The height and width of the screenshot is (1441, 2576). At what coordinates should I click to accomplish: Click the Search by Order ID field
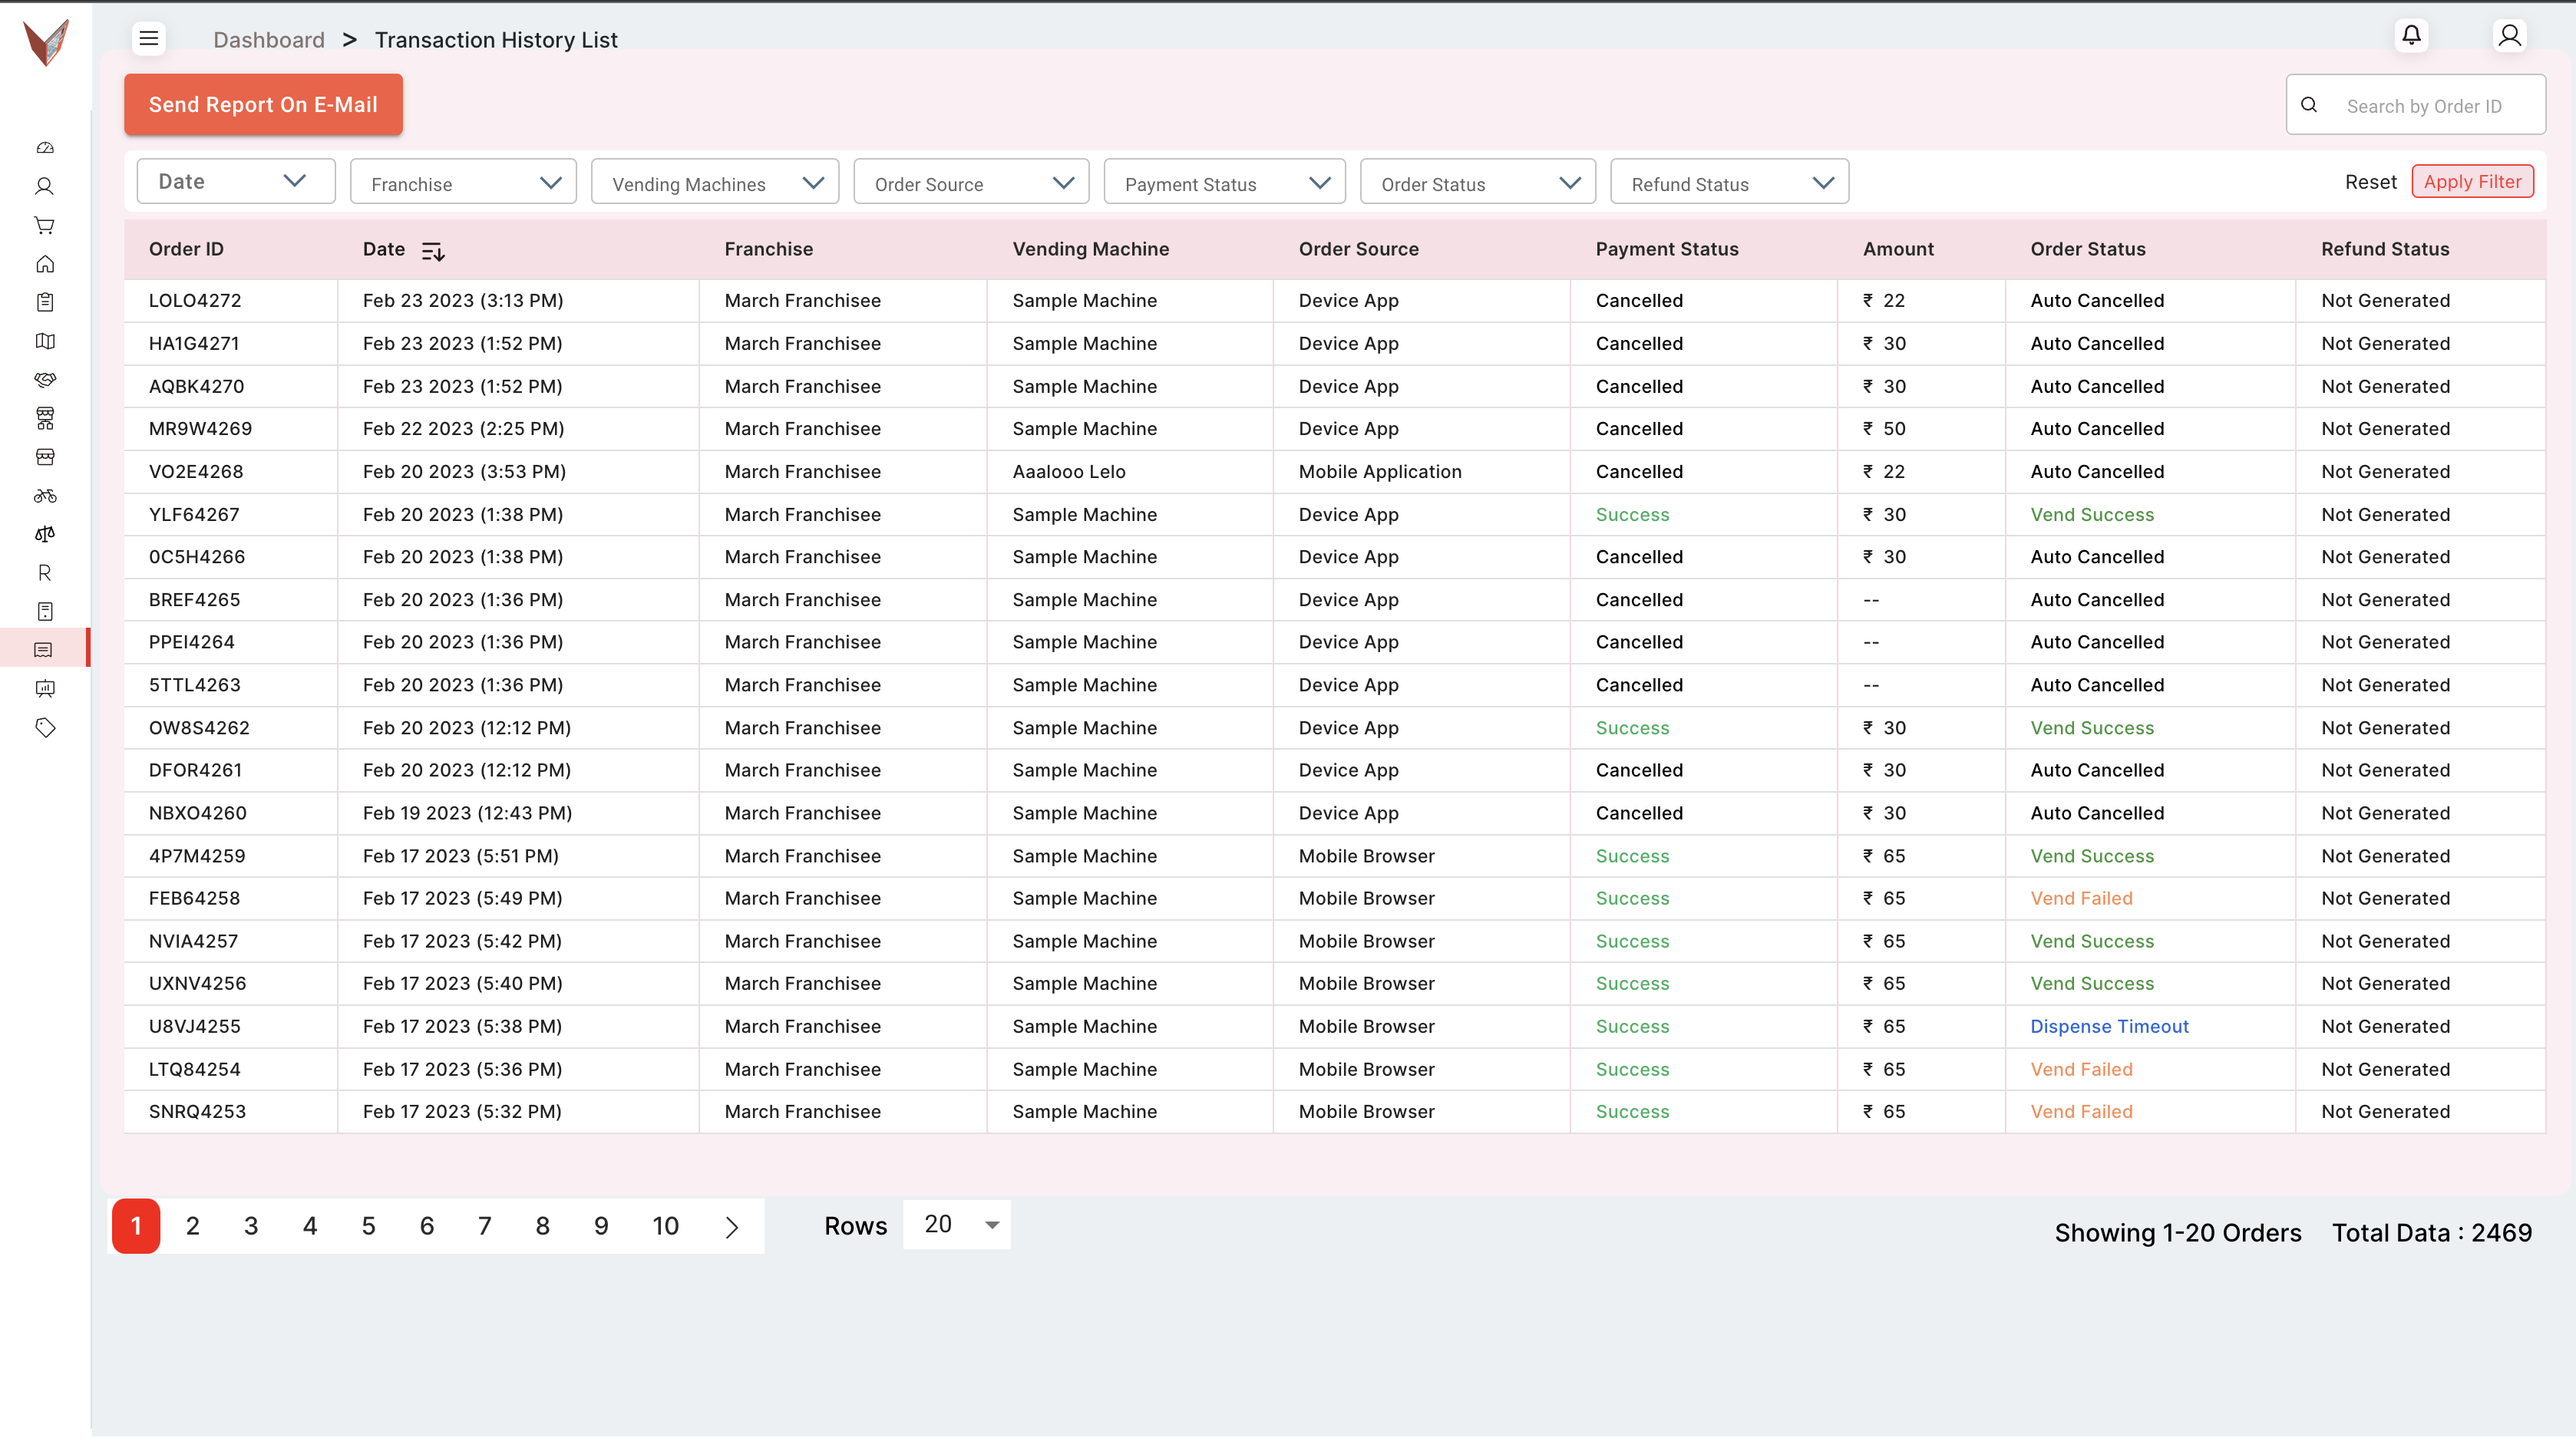pos(2424,106)
